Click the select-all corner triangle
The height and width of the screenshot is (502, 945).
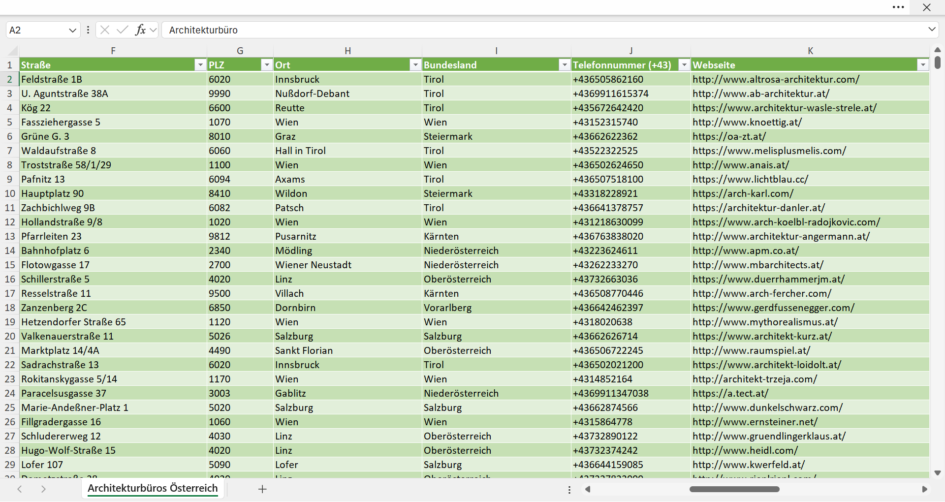pos(13,51)
